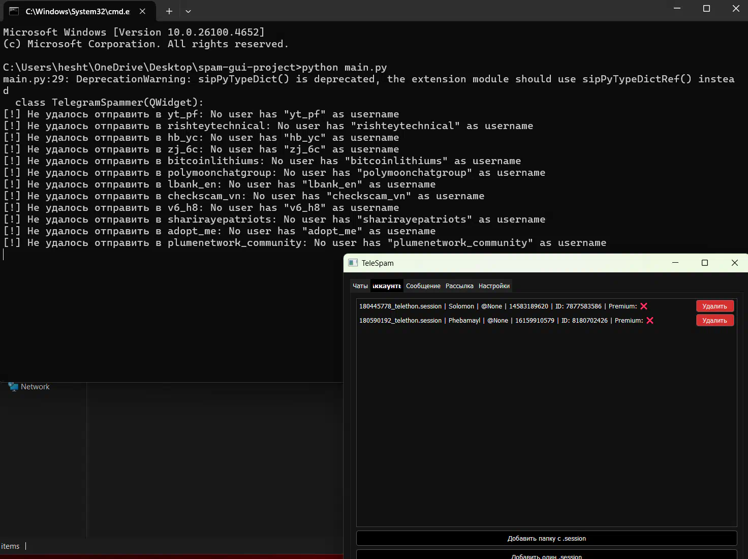The width and height of the screenshot is (748, 559).
Task: Open a new terminal tab with plus
Action: tap(169, 11)
